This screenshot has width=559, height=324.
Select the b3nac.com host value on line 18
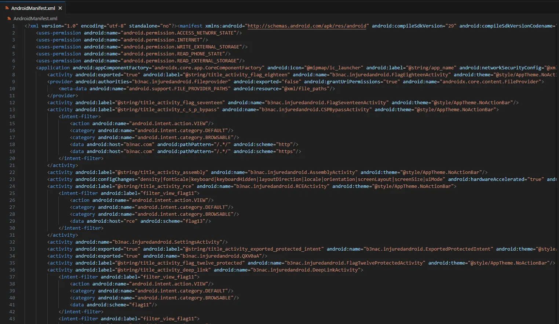(x=140, y=144)
